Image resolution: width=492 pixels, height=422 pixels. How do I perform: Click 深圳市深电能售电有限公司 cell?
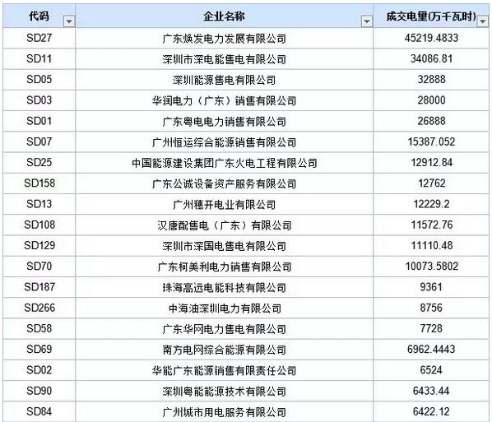(224, 59)
